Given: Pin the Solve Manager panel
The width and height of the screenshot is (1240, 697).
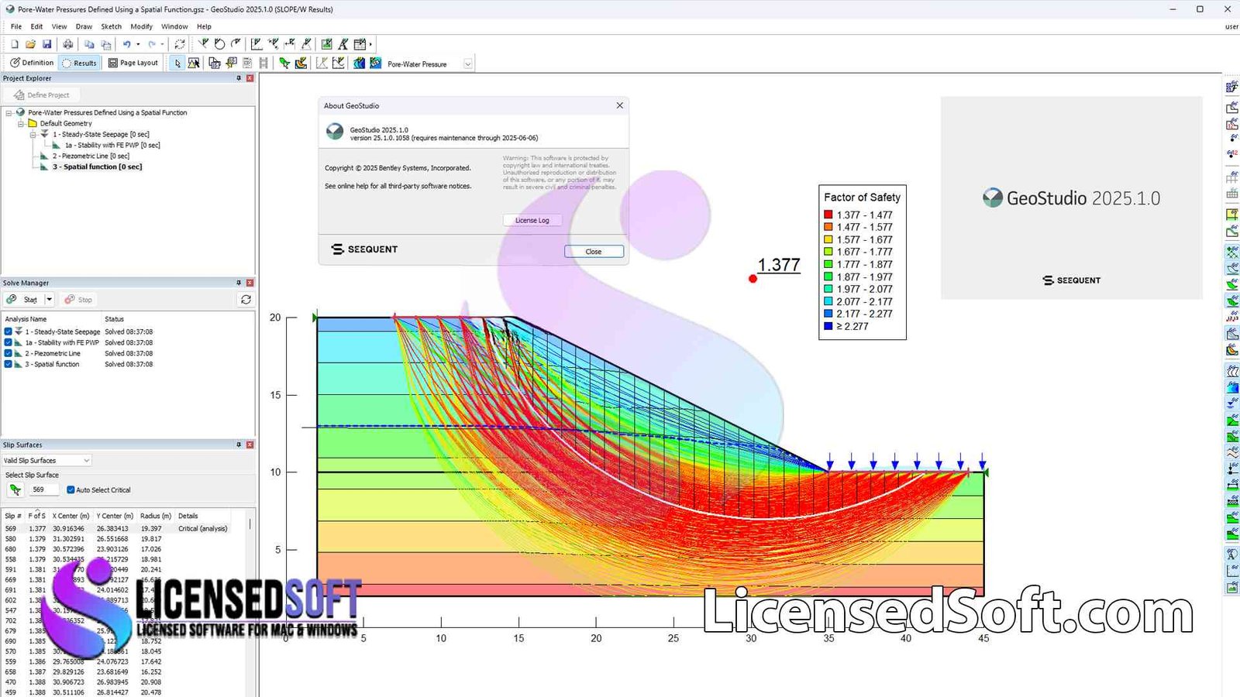Looking at the screenshot, I should coord(239,283).
